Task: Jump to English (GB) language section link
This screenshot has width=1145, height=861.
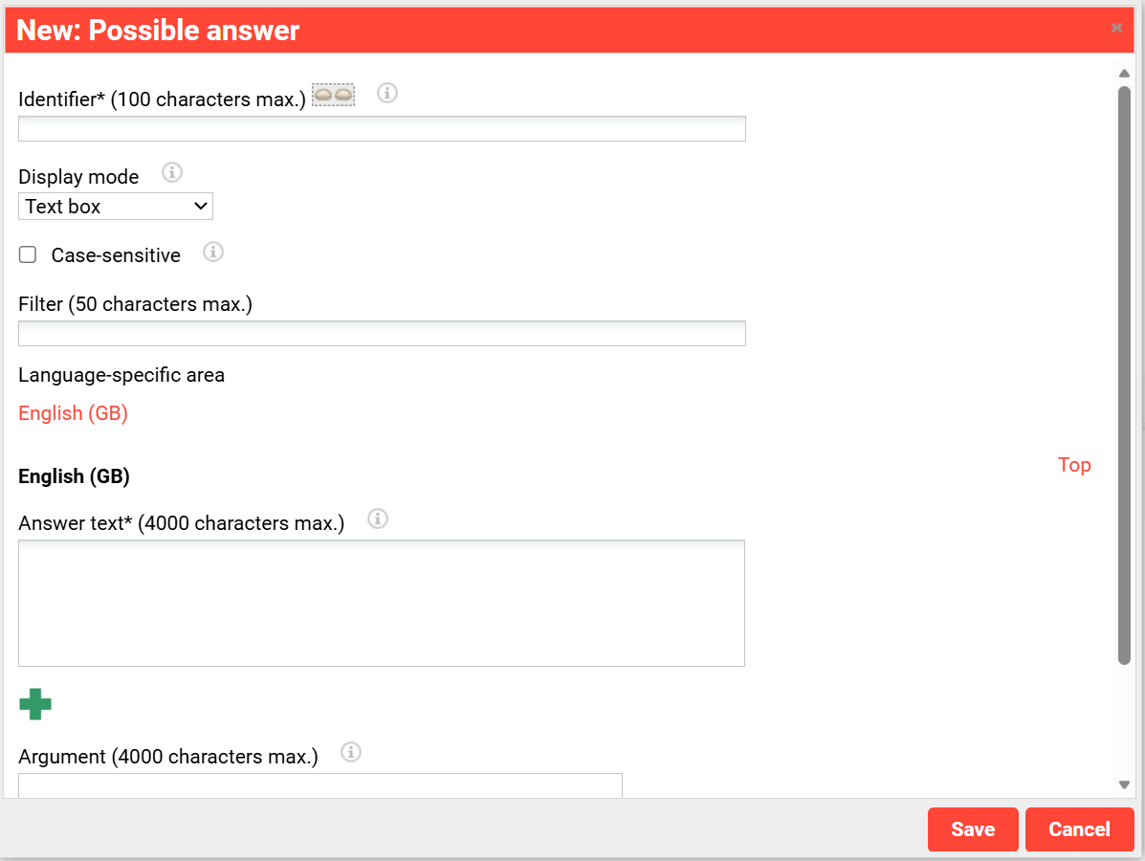Action: (73, 413)
